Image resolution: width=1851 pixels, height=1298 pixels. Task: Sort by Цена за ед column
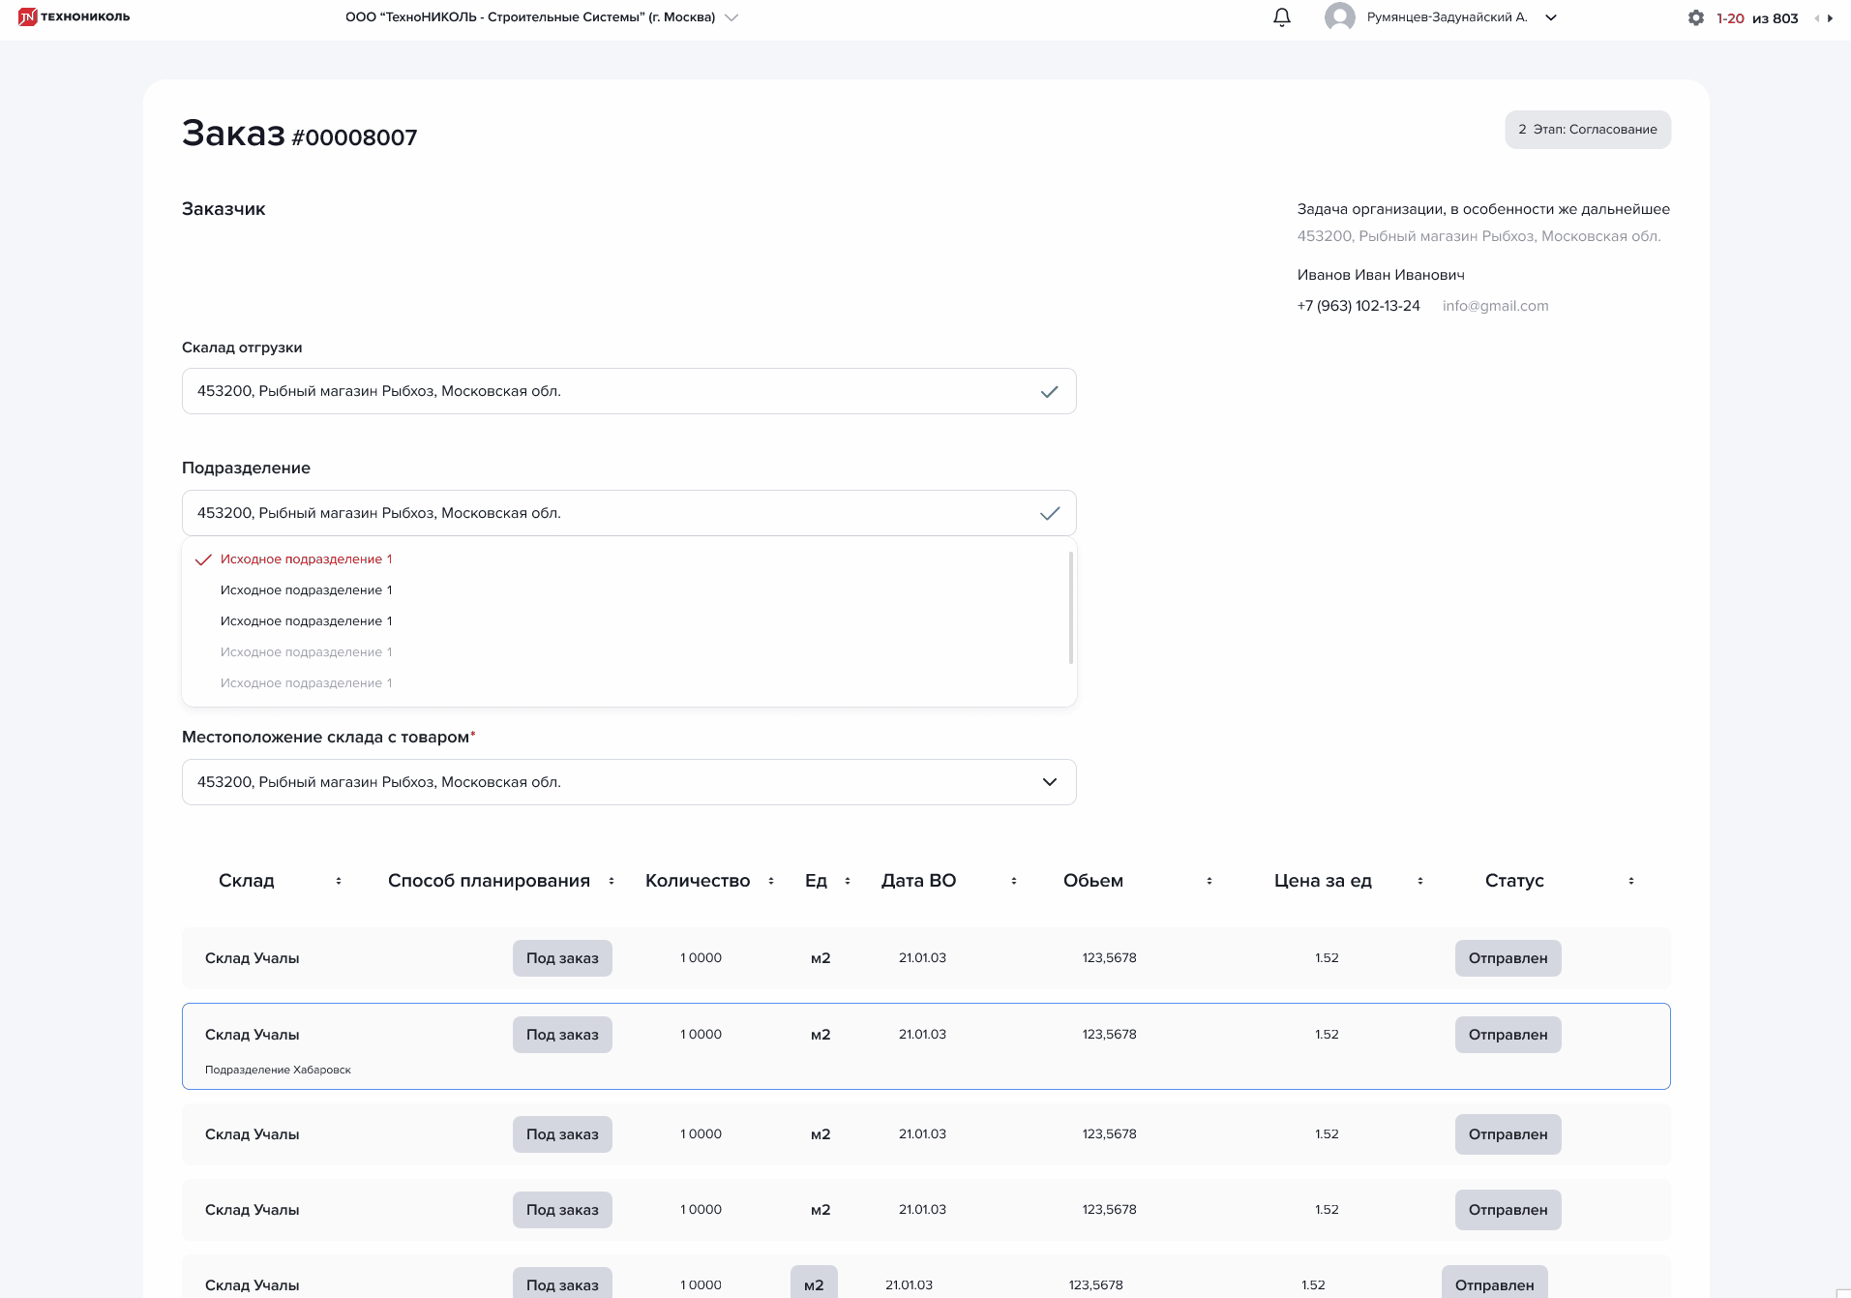pos(1420,881)
